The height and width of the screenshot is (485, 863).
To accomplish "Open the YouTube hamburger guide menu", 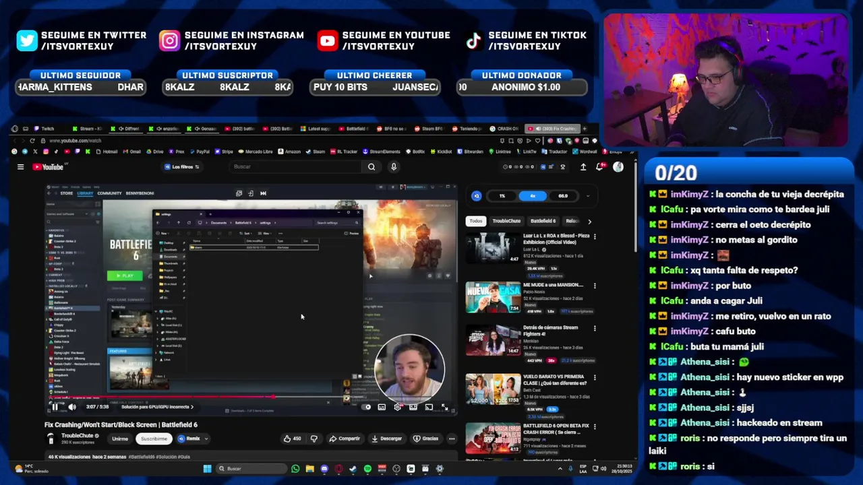I will [x=20, y=167].
